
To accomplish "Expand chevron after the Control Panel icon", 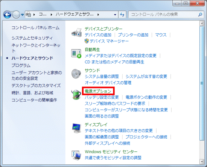I will (x=34, y=15).
